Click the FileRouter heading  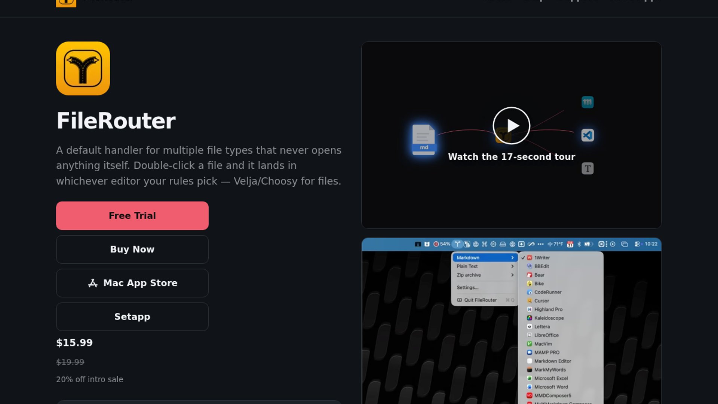116,121
